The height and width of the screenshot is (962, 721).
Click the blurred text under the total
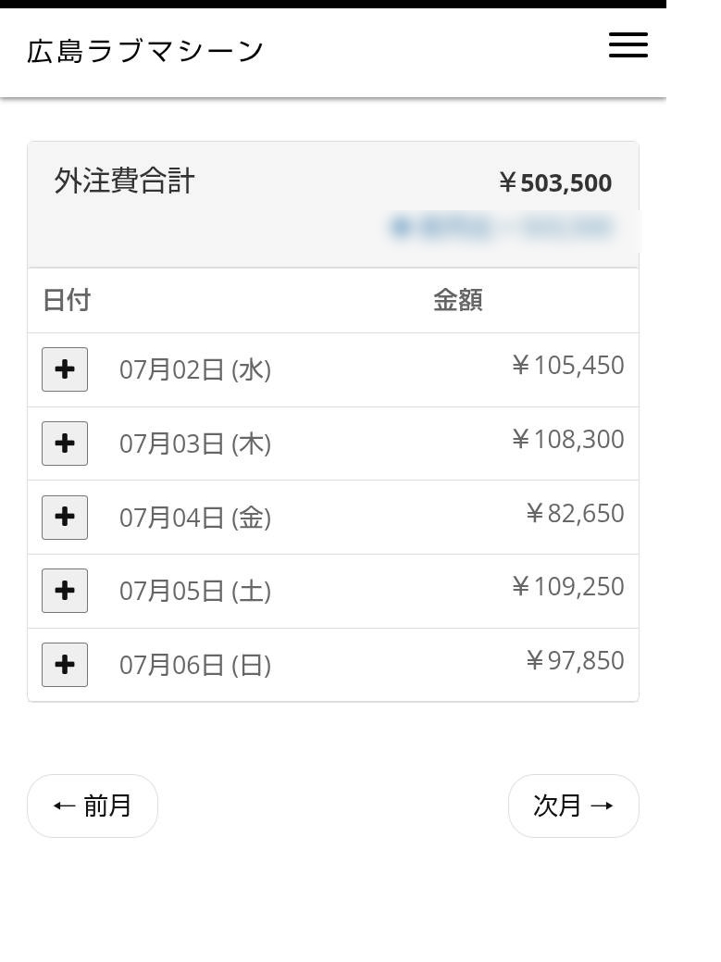(x=502, y=228)
